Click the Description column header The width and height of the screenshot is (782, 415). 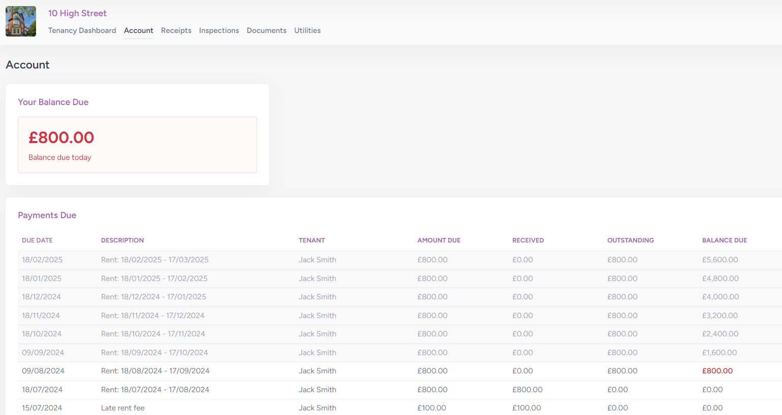(122, 240)
